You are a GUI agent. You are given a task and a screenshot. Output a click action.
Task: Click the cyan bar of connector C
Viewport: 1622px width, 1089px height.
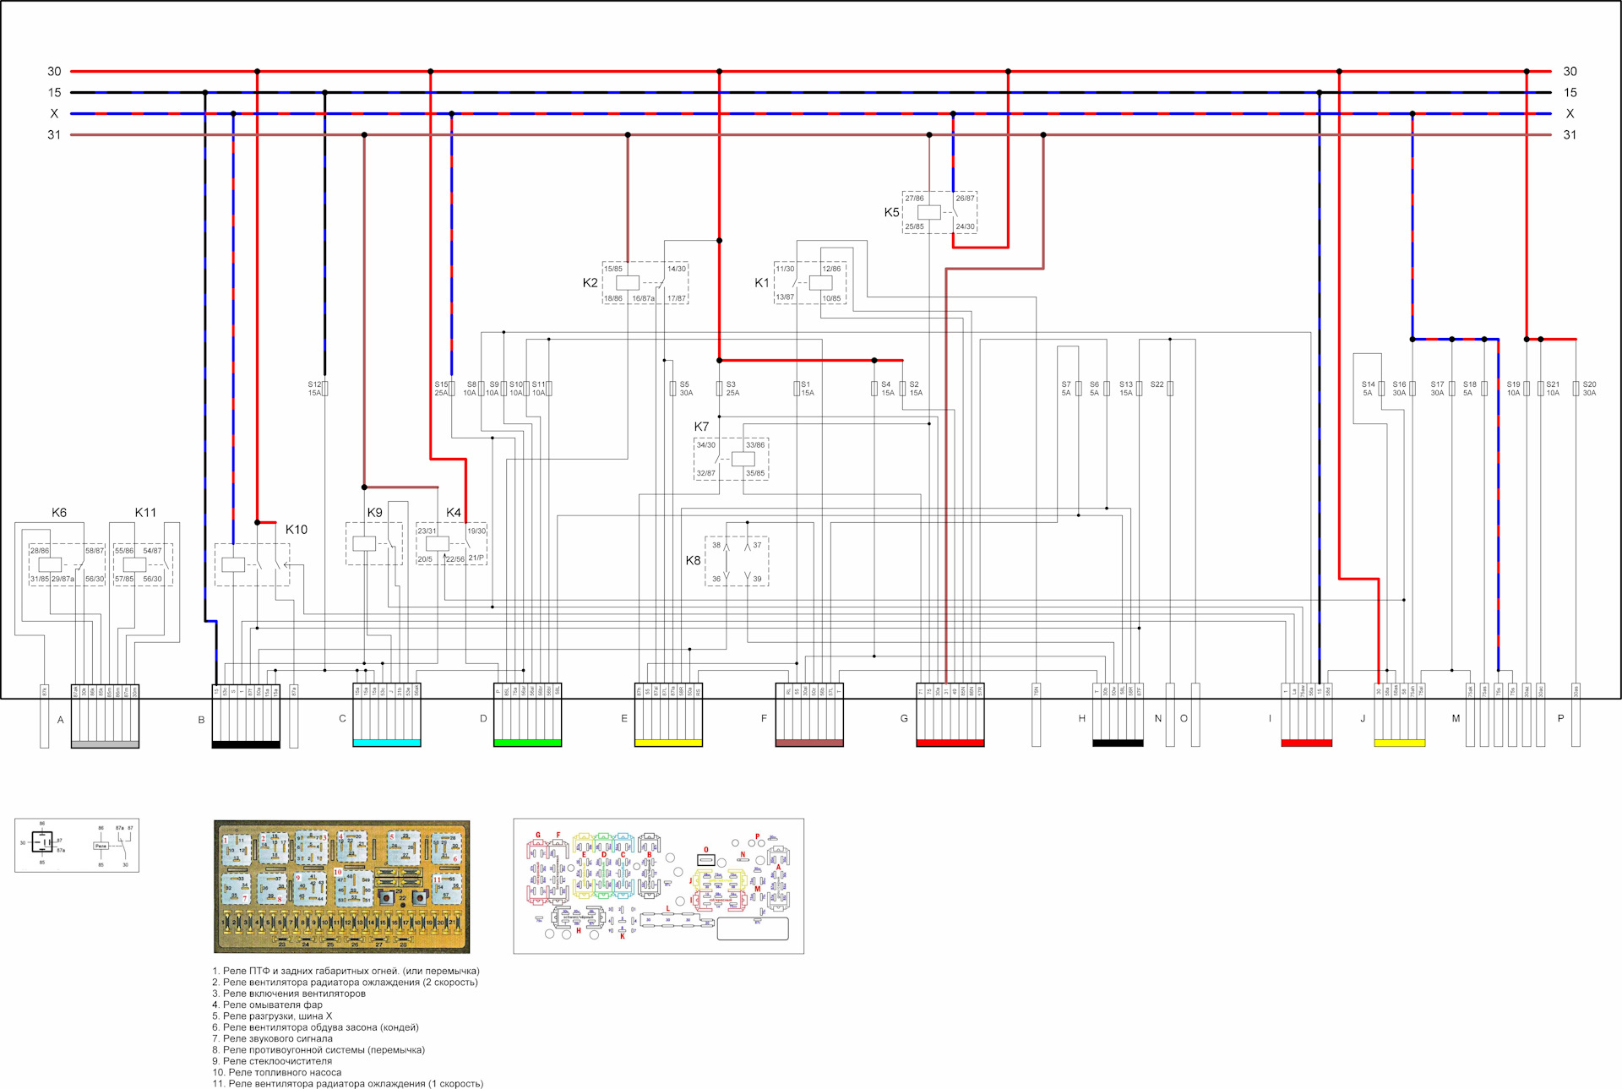click(x=387, y=743)
